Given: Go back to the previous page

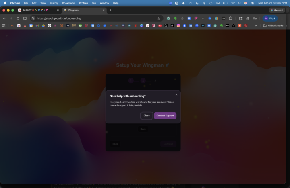Looking at the screenshot, I should 4,18.
